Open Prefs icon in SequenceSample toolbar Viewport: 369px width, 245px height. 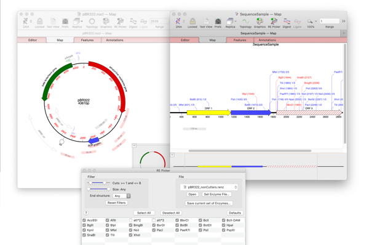click(x=218, y=22)
